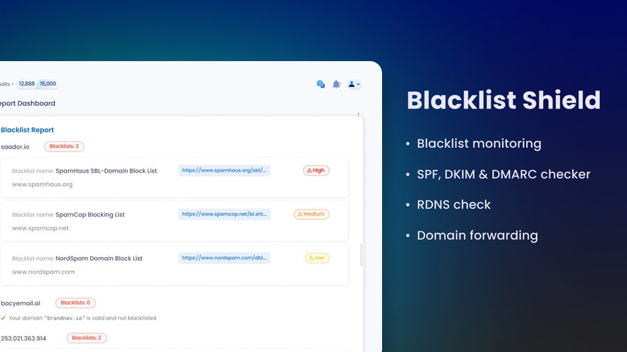Screen dimensions: 627x352
Task: Click the 12,888 credits counter
Action: pyautogui.click(x=27, y=84)
